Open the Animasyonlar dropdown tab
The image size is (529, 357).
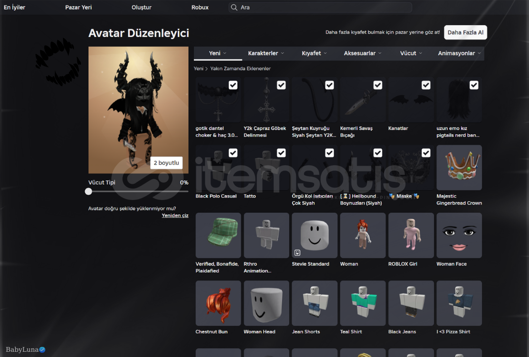pyautogui.click(x=459, y=53)
